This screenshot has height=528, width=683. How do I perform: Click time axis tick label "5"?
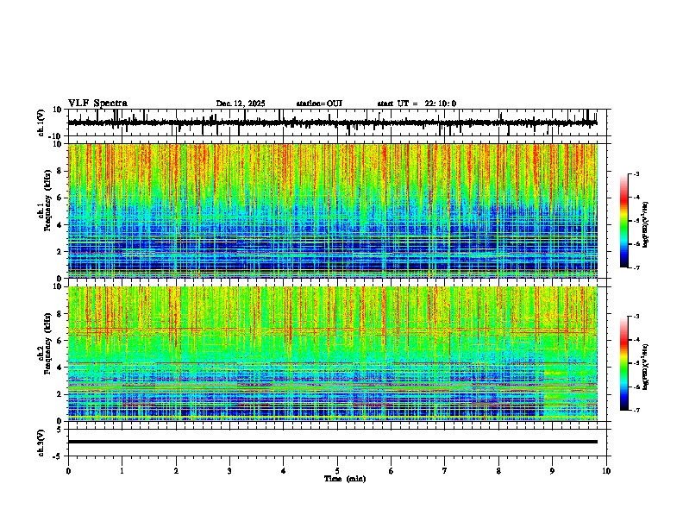click(x=337, y=471)
